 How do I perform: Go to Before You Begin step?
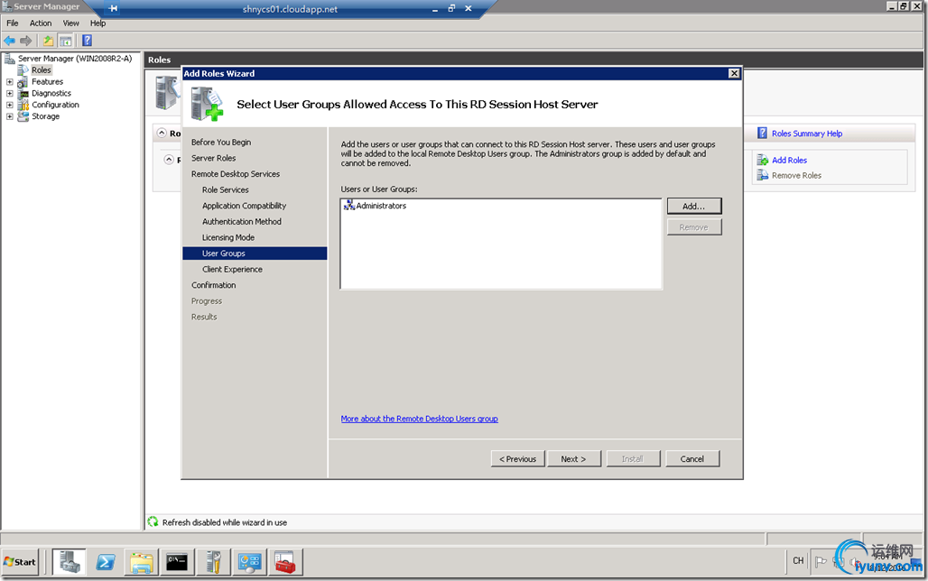tap(221, 142)
